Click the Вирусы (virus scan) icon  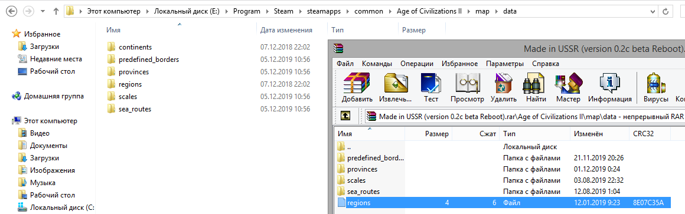655,88
